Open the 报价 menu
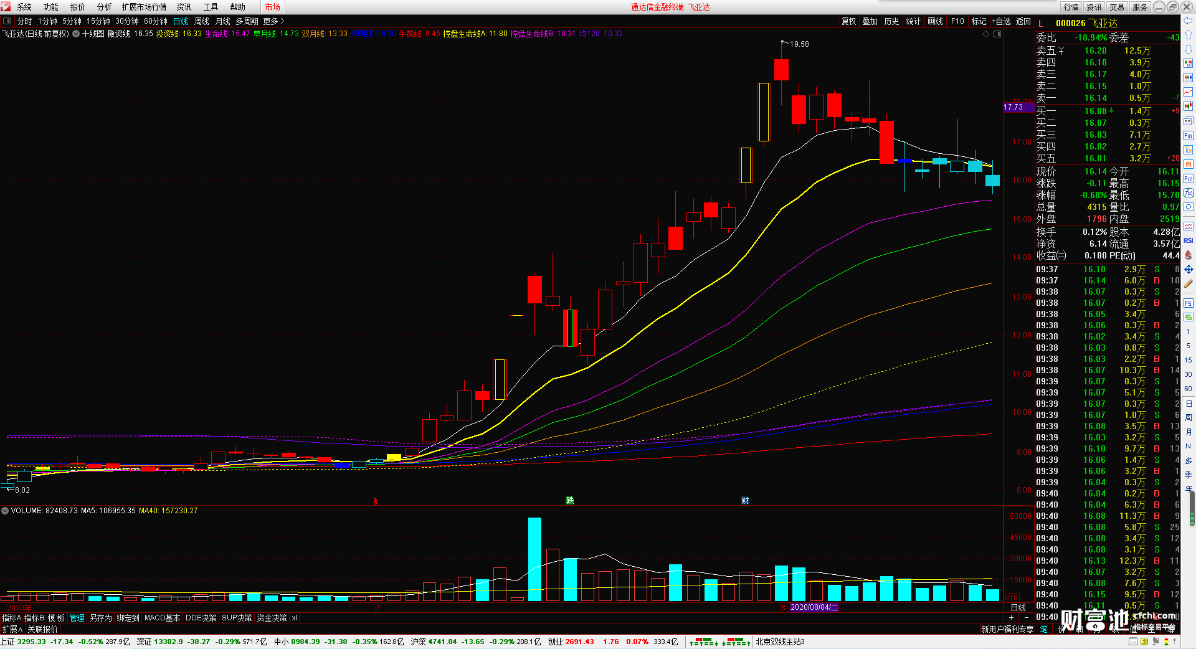Screen dimensions: 1196x649 tap(78, 7)
